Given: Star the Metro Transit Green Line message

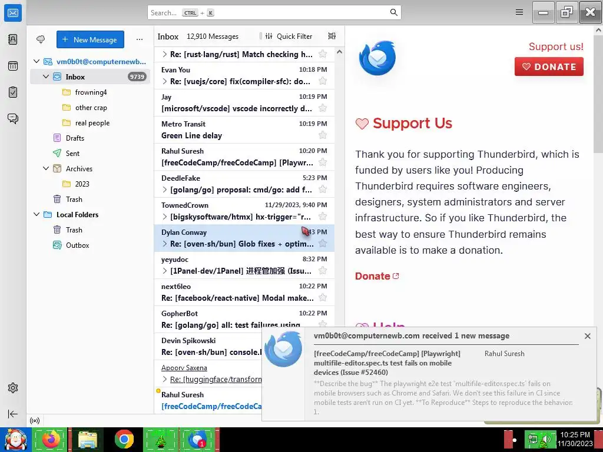Looking at the screenshot, I should [323, 135].
